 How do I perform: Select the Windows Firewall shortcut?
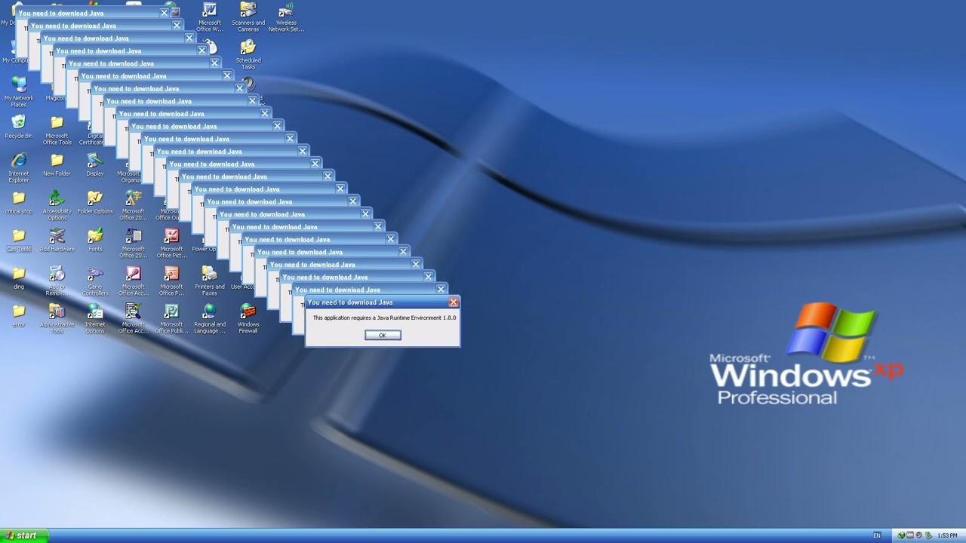click(x=248, y=318)
